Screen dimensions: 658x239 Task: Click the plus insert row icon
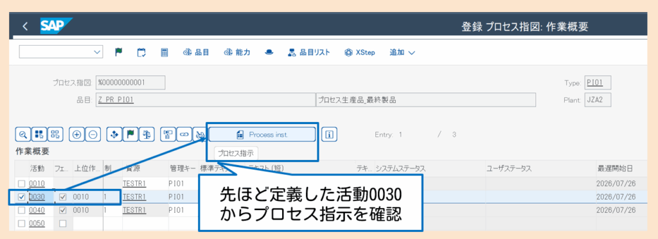coord(77,134)
